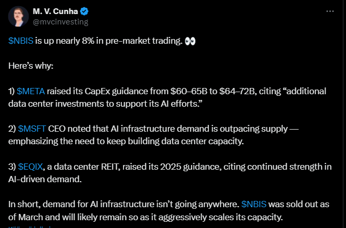Click the $NBIS cashtag in the final paragraph
The width and height of the screenshot is (346, 228).
click(254, 204)
